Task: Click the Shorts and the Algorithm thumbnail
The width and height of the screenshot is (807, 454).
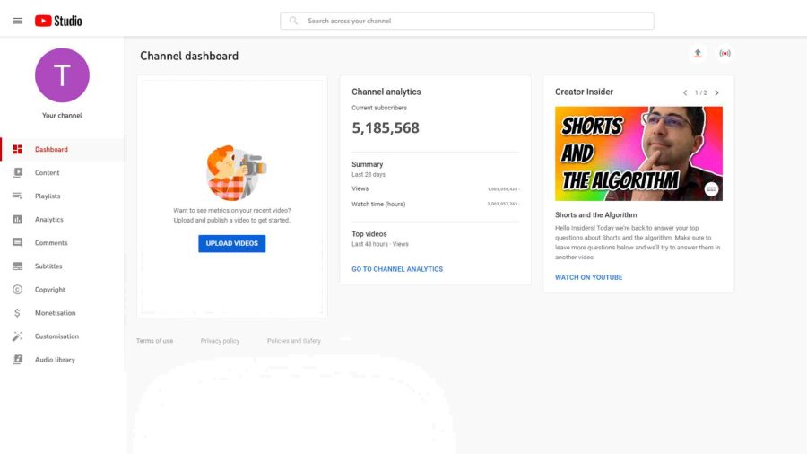Action: [x=638, y=153]
